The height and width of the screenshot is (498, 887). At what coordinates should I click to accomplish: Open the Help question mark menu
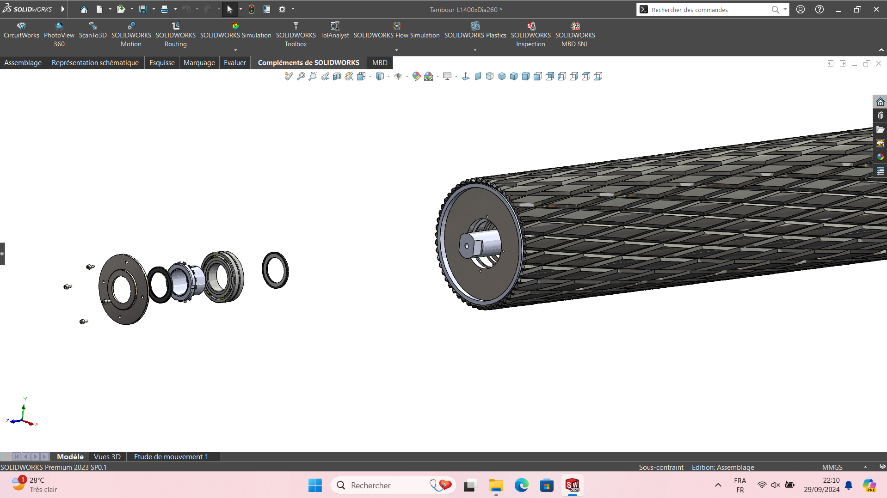pos(819,9)
